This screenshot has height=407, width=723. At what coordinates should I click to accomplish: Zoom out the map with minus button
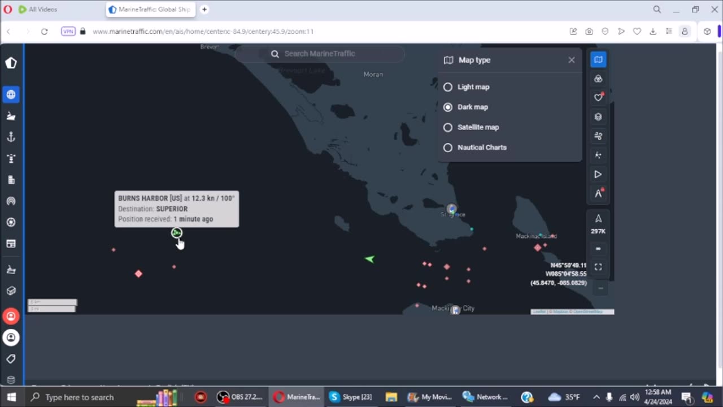[x=600, y=288]
